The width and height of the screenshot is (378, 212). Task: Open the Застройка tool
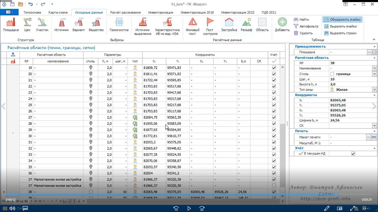(x=229, y=25)
